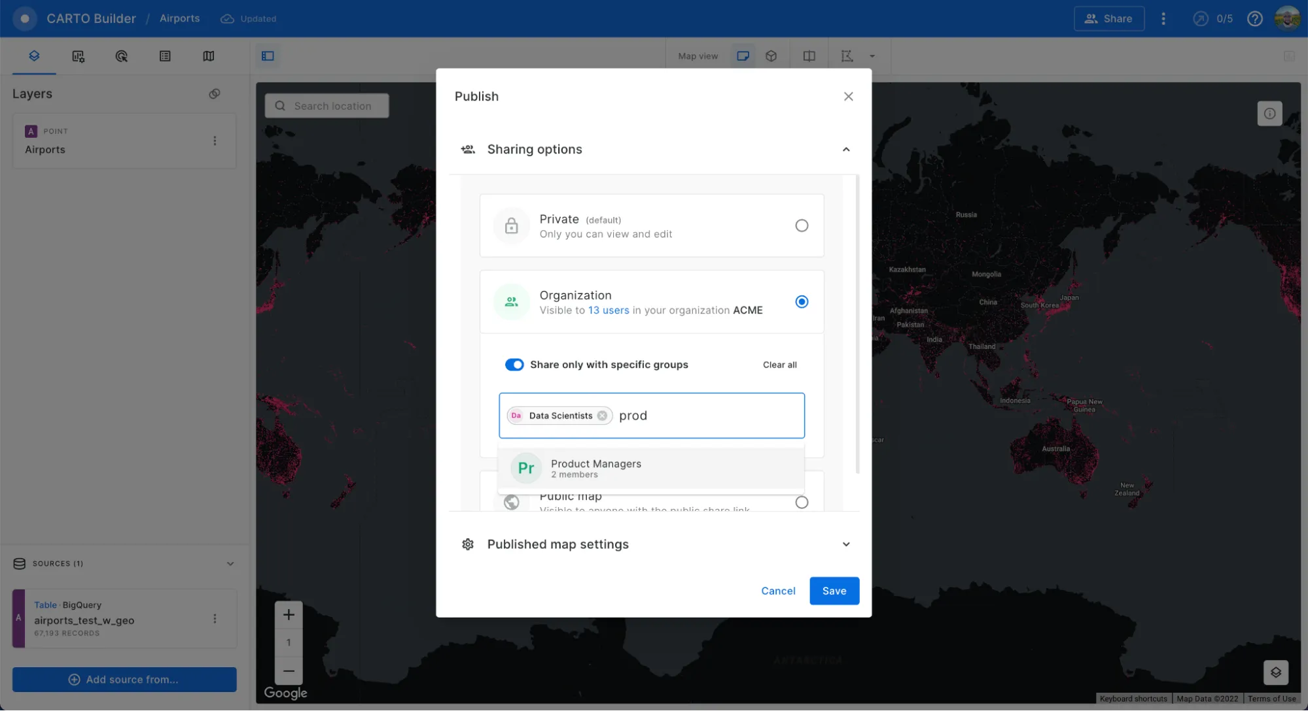This screenshot has width=1308, height=711.
Task: Save the publish settings
Action: point(834,591)
